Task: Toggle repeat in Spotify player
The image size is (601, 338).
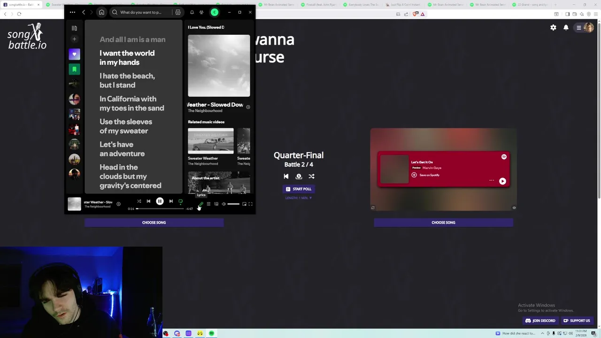Action: tap(180, 201)
